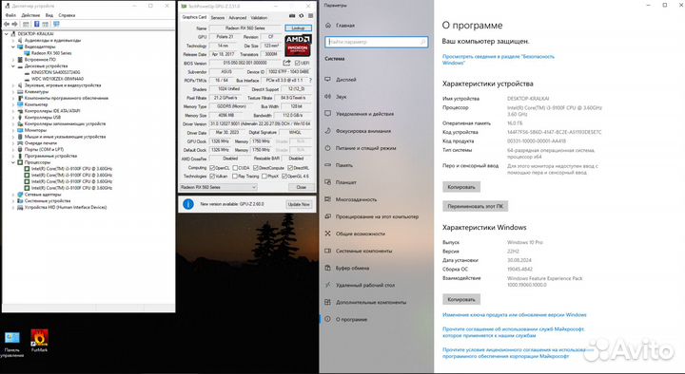This screenshot has width=685, height=374.
Task: Collapse the Дисковые устройства tree node
Action: pos(13,66)
